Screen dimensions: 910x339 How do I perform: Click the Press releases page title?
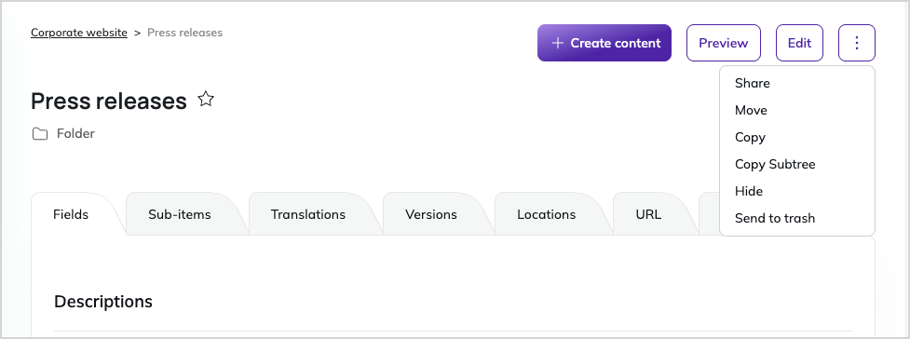[x=109, y=101]
